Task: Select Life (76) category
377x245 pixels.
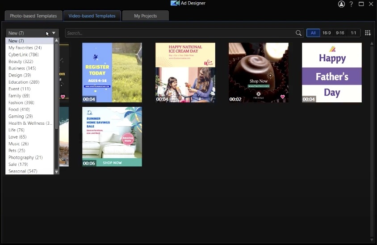Action: [x=29, y=130]
